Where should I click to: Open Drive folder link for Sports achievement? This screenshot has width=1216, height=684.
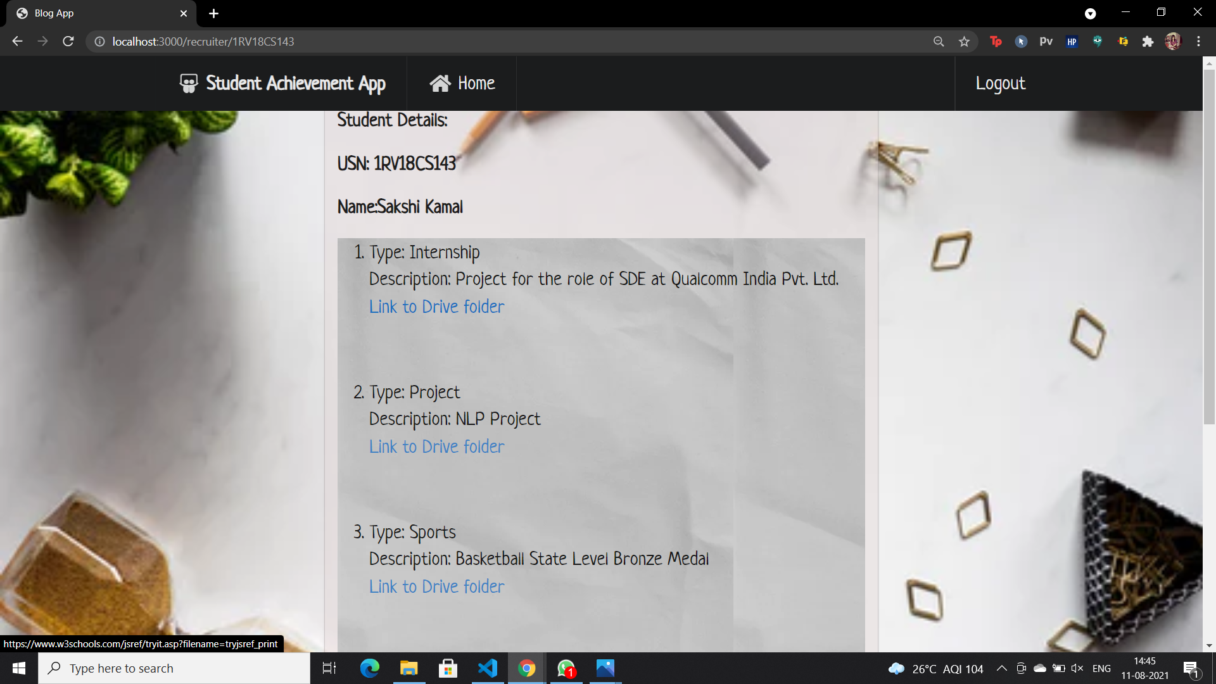coord(436,586)
